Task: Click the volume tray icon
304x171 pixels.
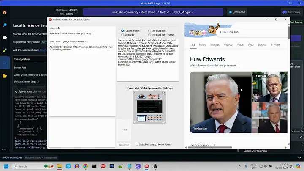Action: [x=266, y=166]
